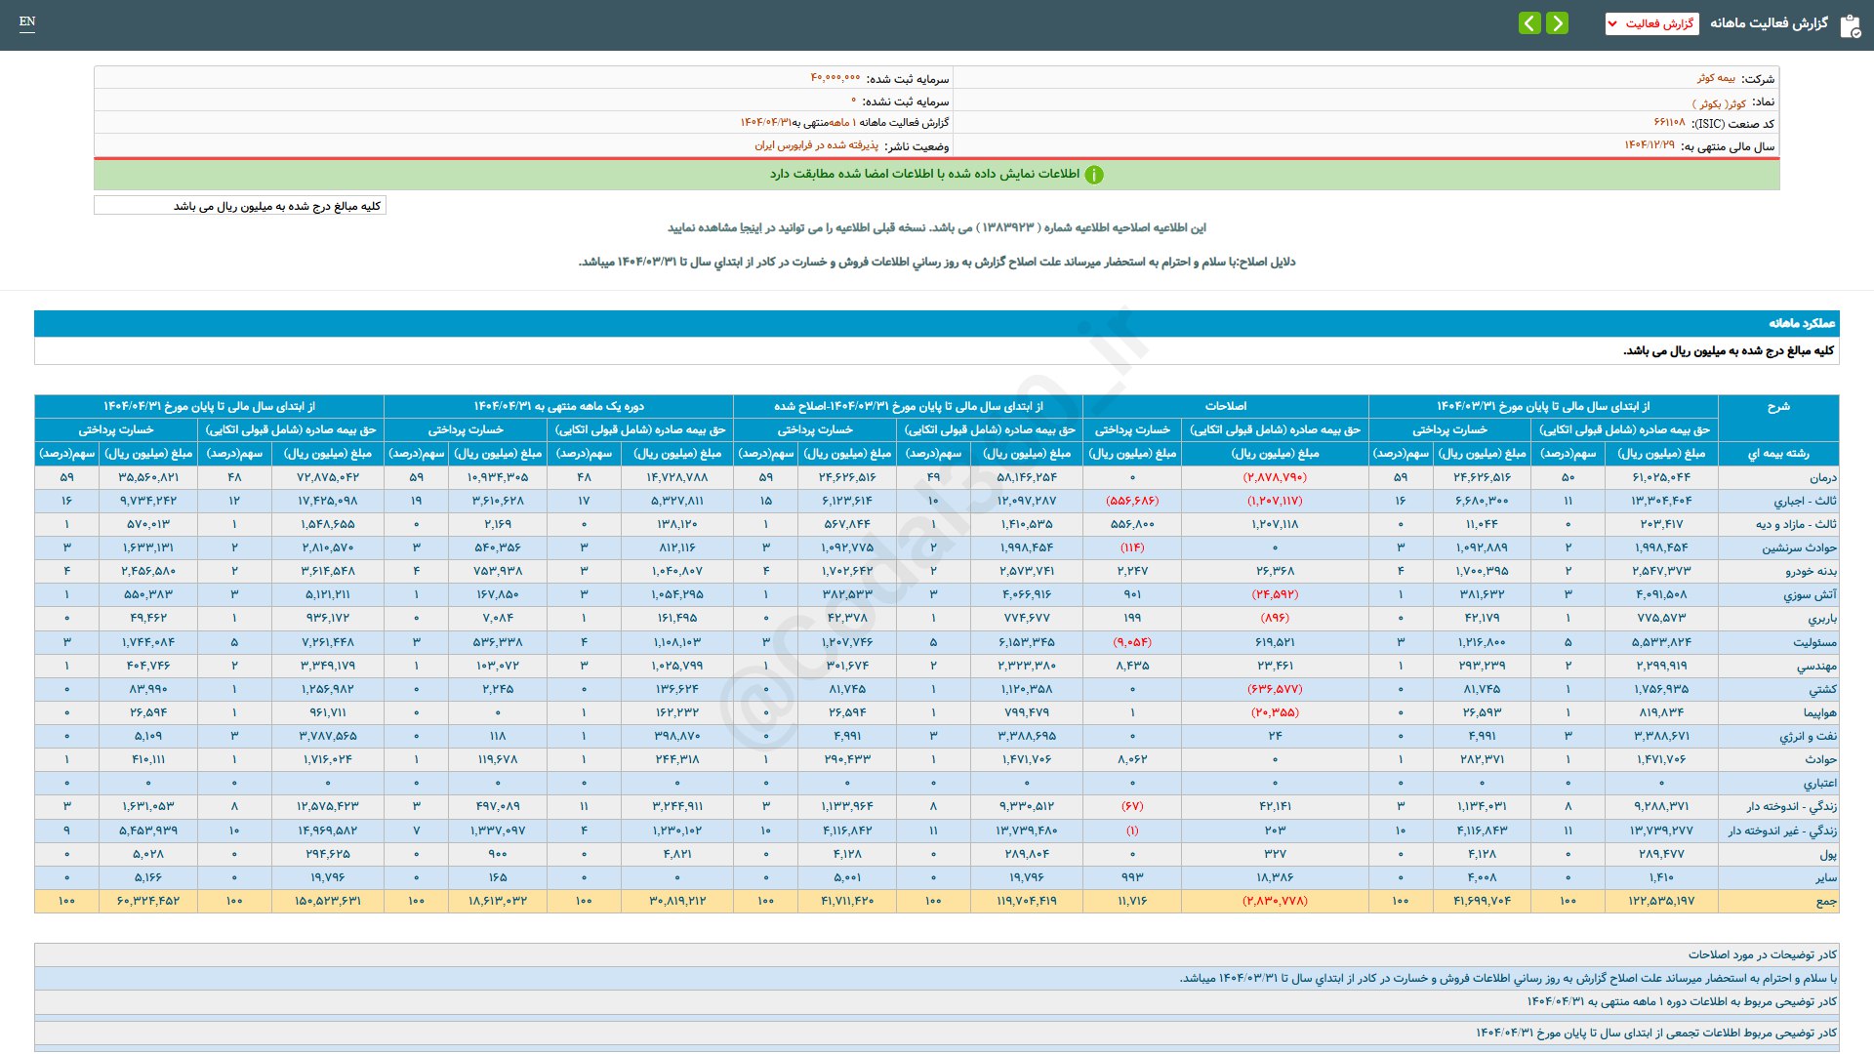Viewport: 1874px width, 1054px height.
Task: Click the بدنه خودرو row label
Action: pos(1811,572)
